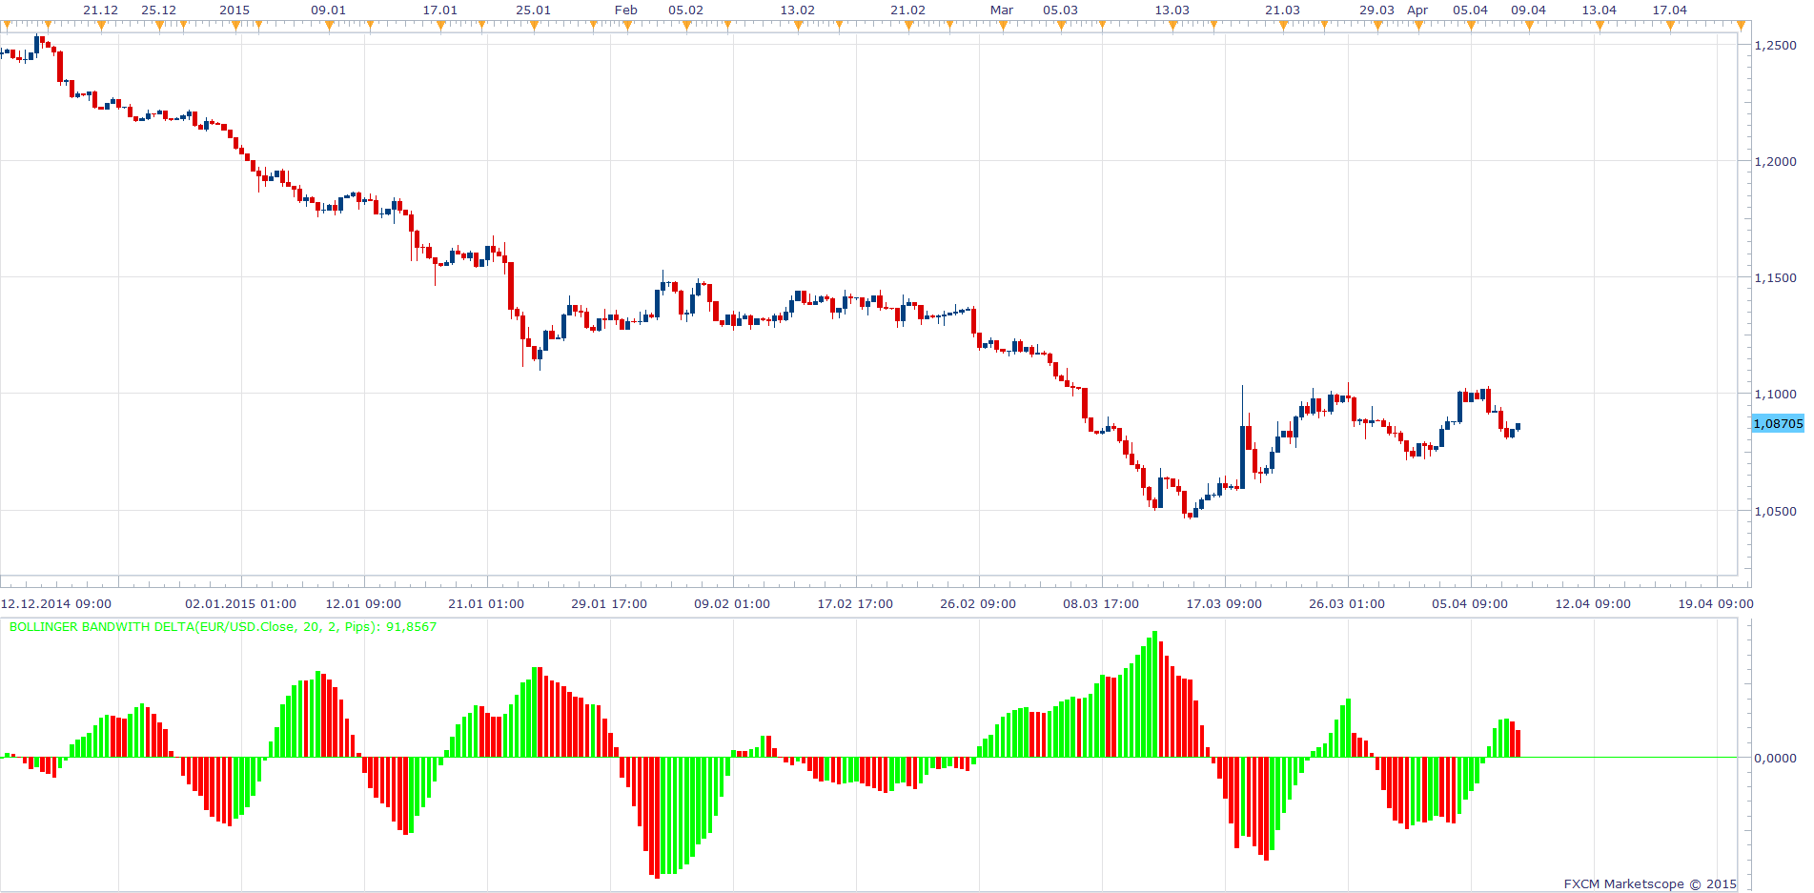
Task: Select the orange marker beneath the 13.04 date
Action: click(1600, 26)
